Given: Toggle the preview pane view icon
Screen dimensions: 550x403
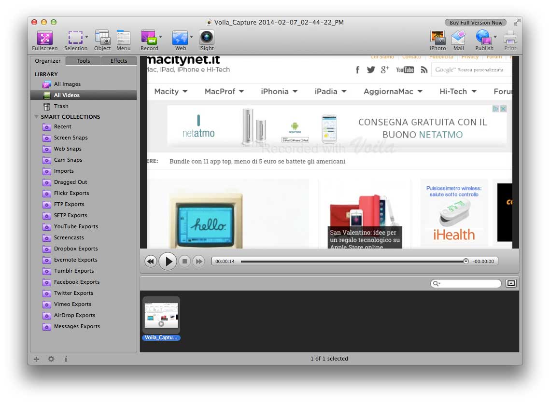Looking at the screenshot, I should [511, 283].
